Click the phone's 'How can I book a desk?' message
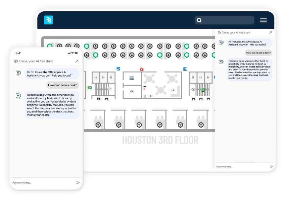 pos(62,85)
